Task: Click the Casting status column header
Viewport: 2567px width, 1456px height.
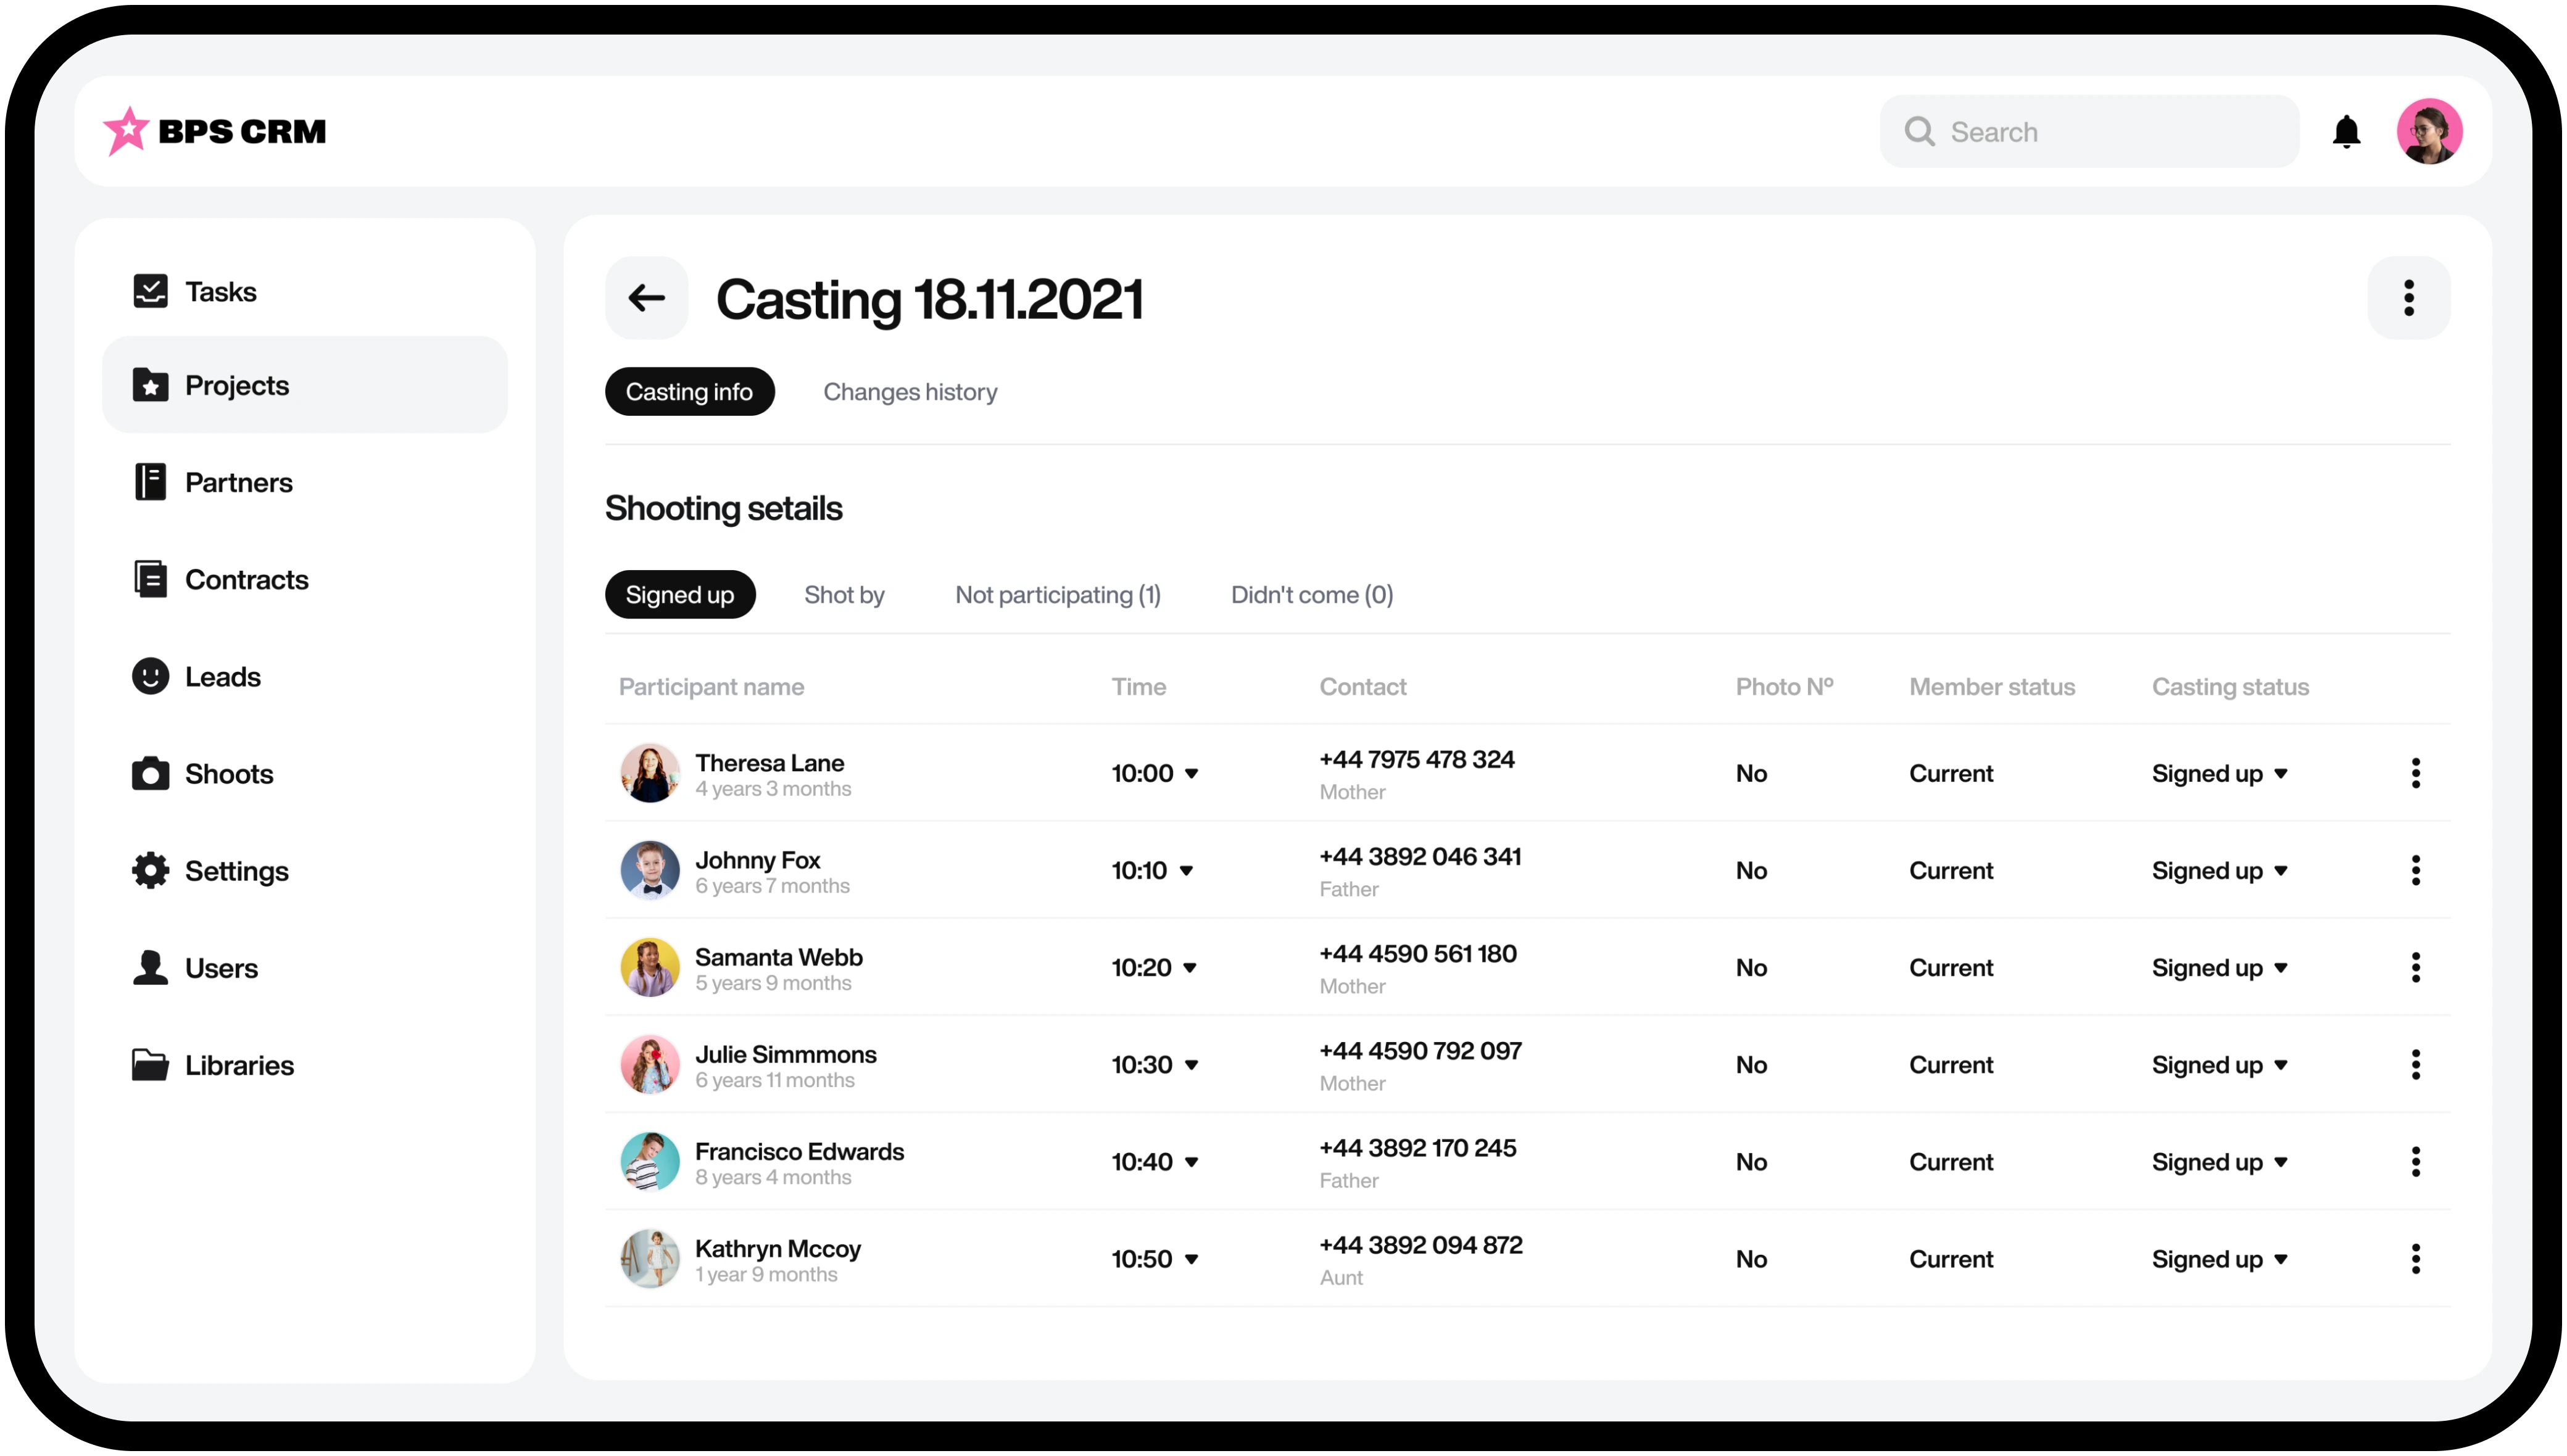Action: tap(2230, 686)
